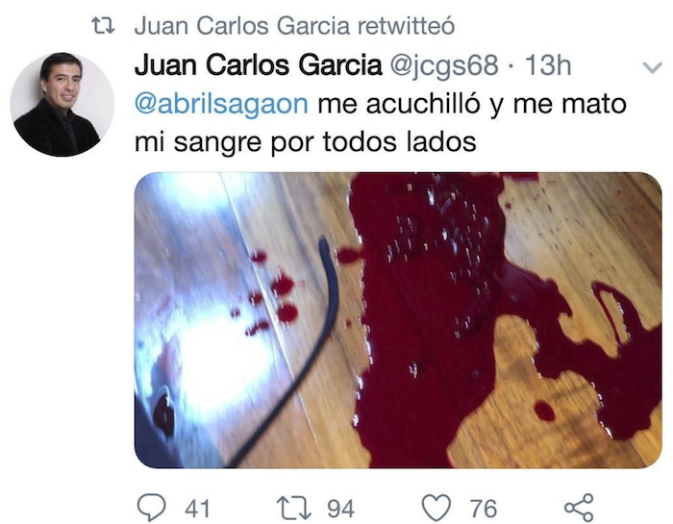Image resolution: width=673 pixels, height=524 pixels.
Task: Click the @jcgs68 handle
Action: [444, 65]
